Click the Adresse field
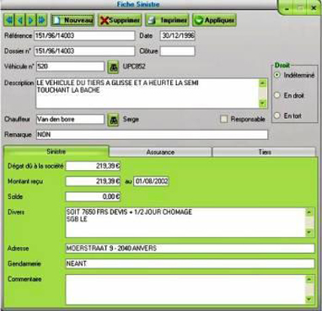Viewport: 322px width, 311px height. (x=190, y=249)
